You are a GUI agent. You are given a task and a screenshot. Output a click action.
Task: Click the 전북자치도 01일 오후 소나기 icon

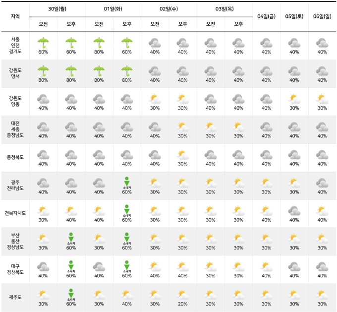(127, 211)
